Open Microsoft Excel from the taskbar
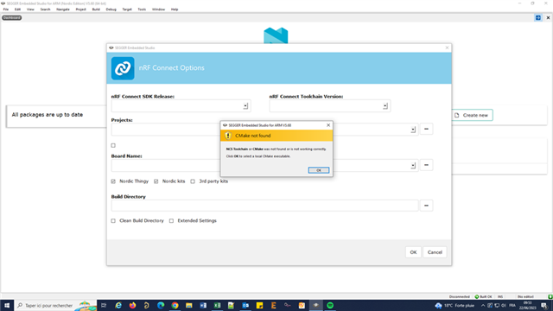The image size is (553, 311). tap(217, 305)
